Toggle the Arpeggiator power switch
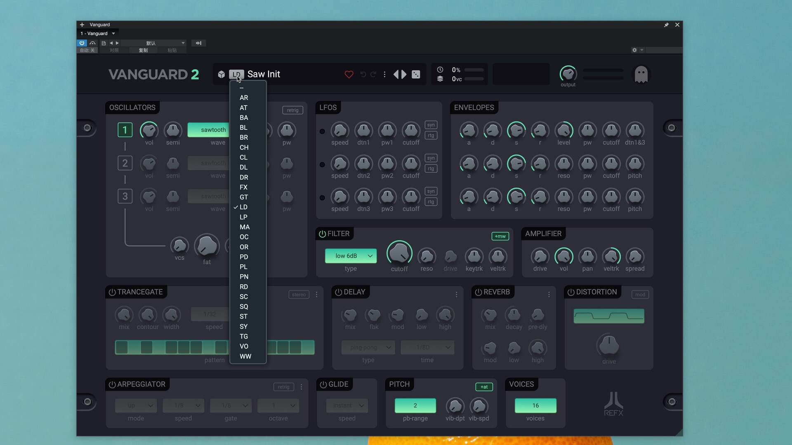This screenshot has height=445, width=792. coord(112,384)
